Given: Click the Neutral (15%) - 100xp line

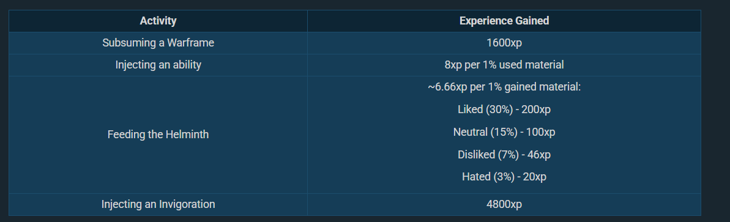Looking at the screenshot, I should tap(504, 131).
